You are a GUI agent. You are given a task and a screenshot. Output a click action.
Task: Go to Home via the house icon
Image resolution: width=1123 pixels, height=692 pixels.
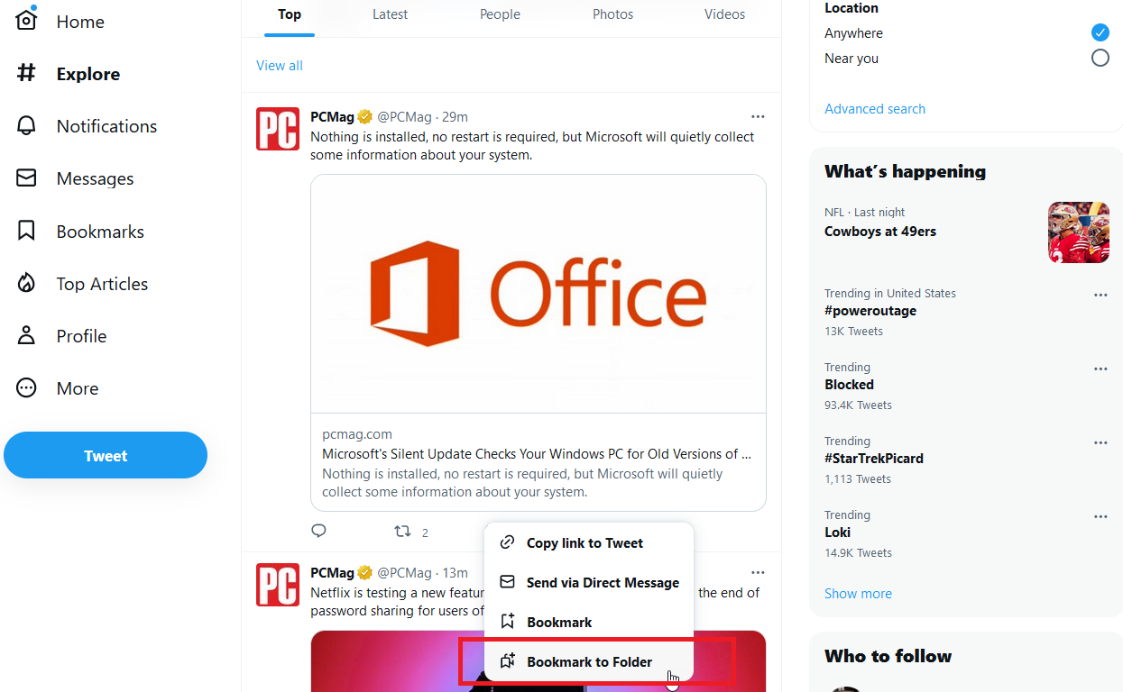coord(25,20)
